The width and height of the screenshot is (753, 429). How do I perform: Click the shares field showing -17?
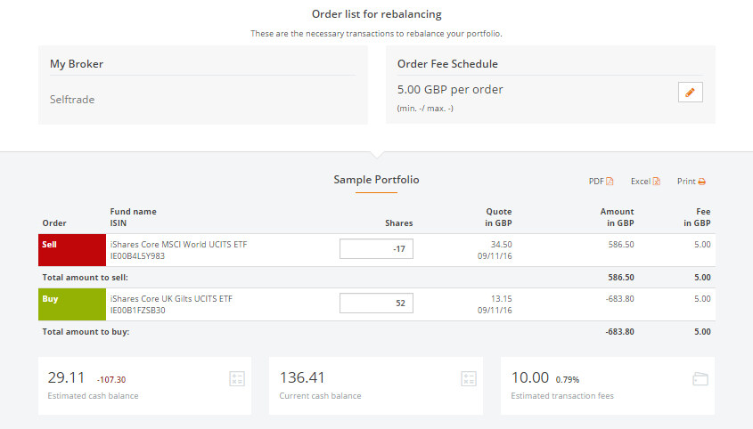[x=376, y=249]
